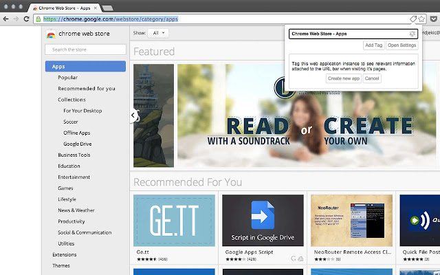
Task: Go back with the browser back arrow
Action: point(5,19)
